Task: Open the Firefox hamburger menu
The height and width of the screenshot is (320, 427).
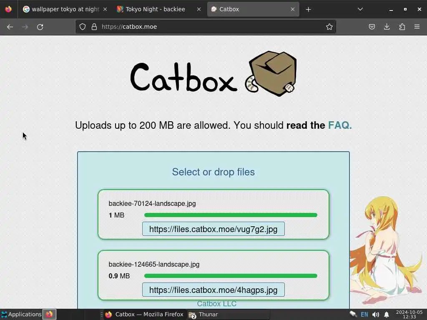Action: [x=417, y=27]
